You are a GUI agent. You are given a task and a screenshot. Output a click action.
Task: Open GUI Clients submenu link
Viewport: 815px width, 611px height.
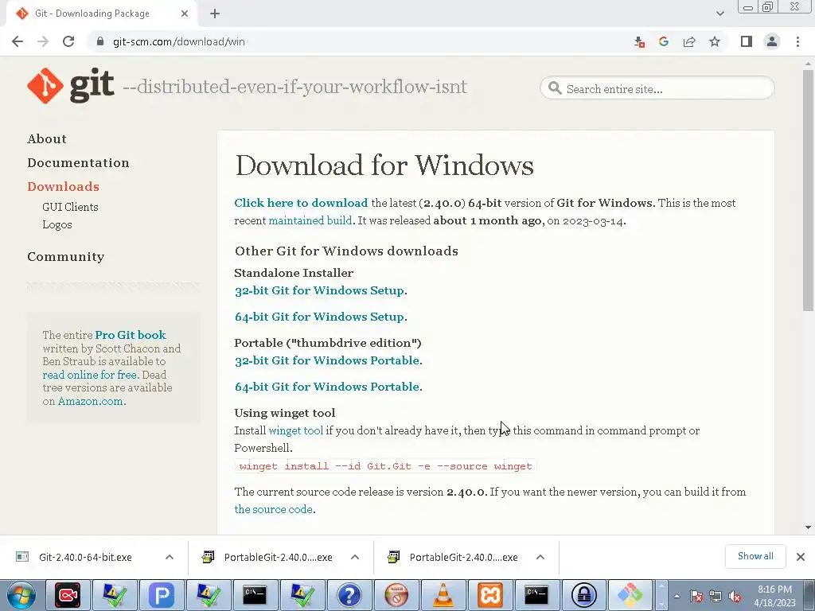pyautogui.click(x=70, y=207)
